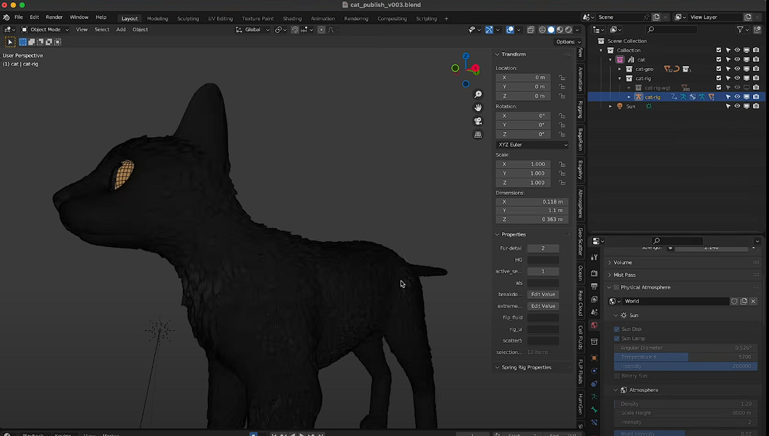The image size is (769, 436).
Task: Open the Scene properties tab icon
Action: [594, 312]
